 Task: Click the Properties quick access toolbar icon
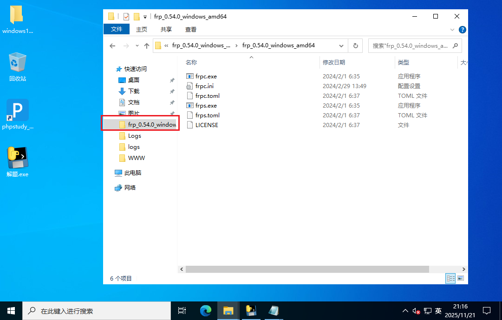[x=126, y=17]
